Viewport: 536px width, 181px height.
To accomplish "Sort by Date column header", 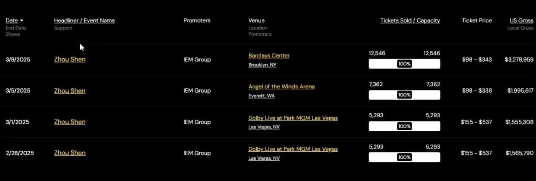I will (12, 21).
